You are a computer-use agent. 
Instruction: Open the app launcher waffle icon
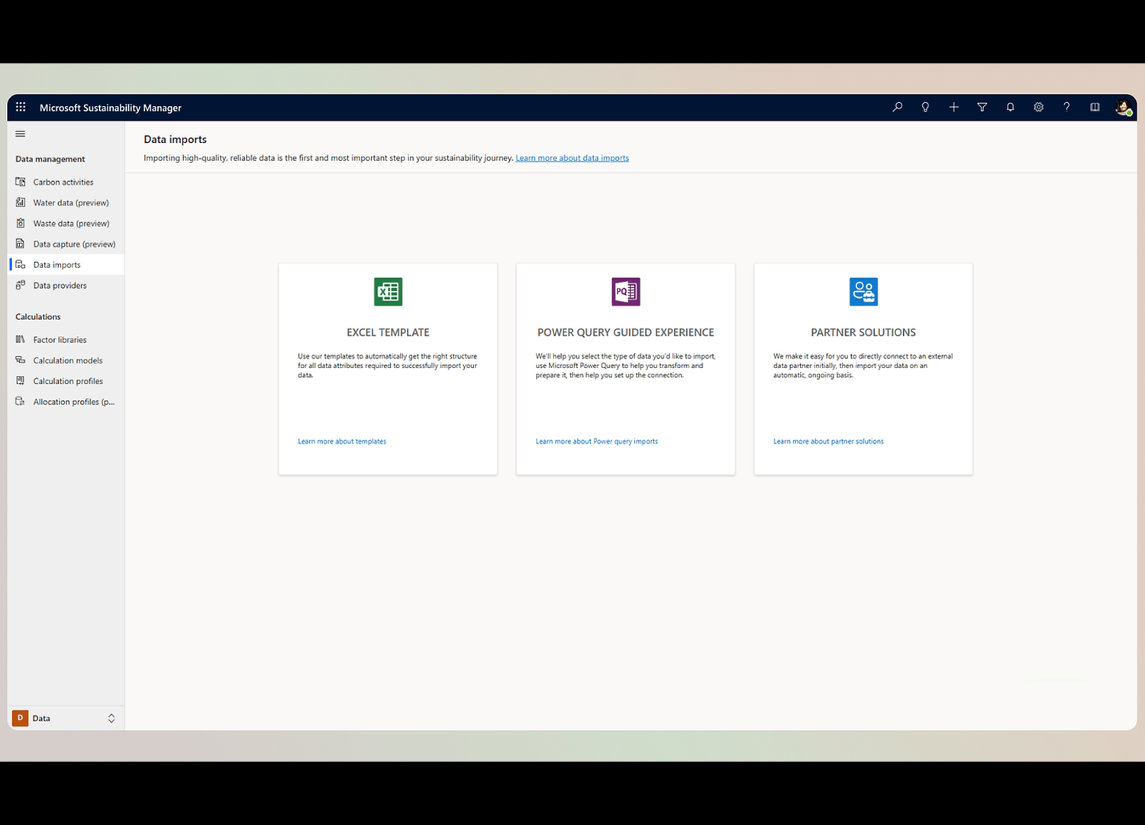tap(21, 107)
